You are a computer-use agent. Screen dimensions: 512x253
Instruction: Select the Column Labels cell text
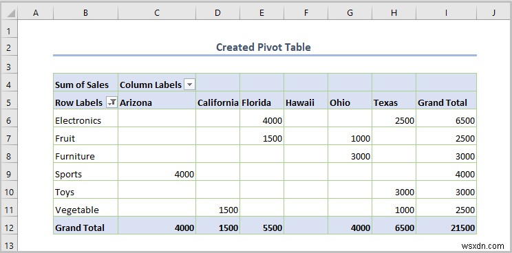[x=151, y=85]
